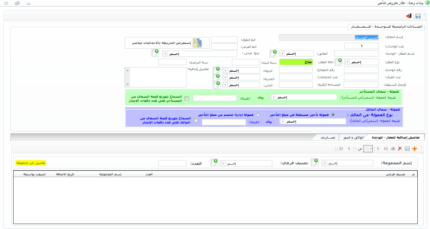The image size is (430, 229).
Task: Add new entry beside الدولة dropdown
Action: pos(216,70)
